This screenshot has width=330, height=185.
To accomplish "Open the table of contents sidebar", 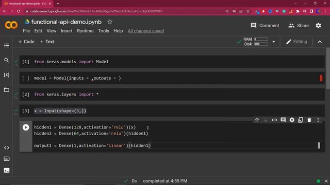I will coord(7,46).
